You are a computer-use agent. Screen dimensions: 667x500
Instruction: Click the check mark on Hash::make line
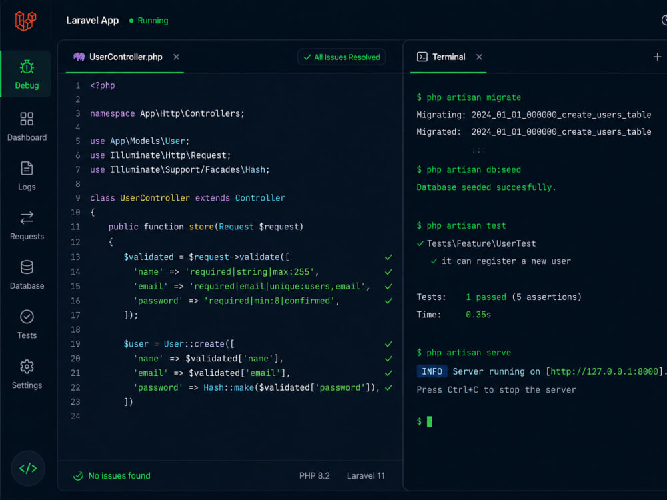click(x=388, y=387)
